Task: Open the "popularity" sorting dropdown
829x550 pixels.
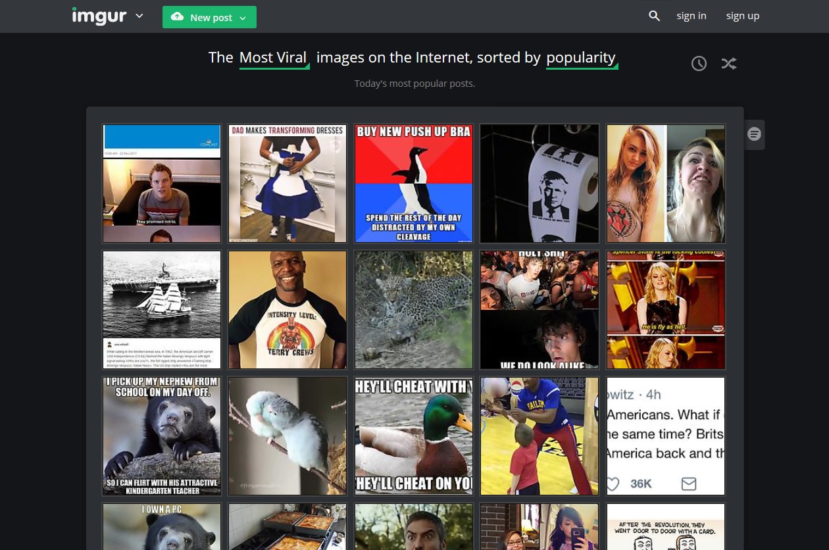Action: pos(581,57)
